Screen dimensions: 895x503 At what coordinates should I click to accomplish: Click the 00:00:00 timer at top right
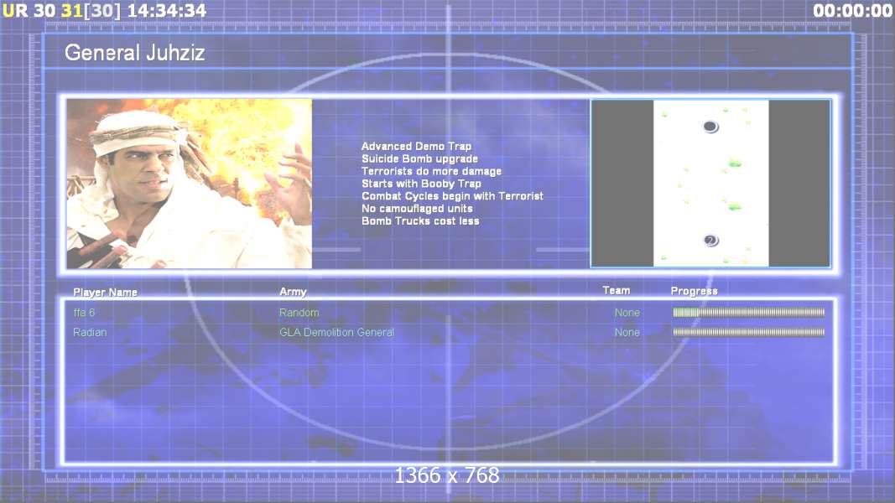tap(853, 10)
